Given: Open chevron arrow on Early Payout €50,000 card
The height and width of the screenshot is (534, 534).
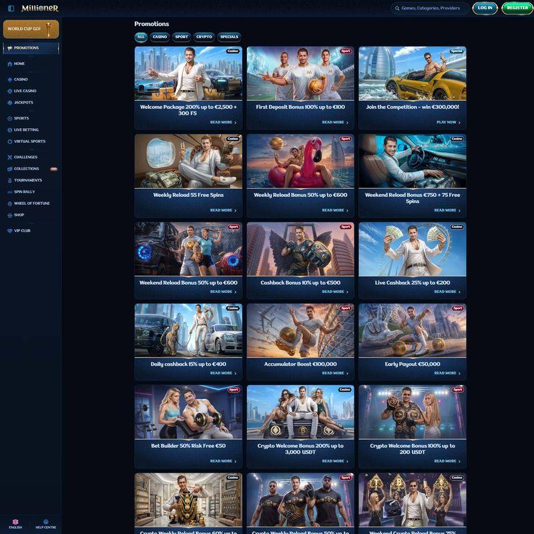Looking at the screenshot, I should [459, 373].
